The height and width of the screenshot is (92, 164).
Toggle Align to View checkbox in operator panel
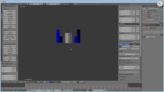(2, 64)
